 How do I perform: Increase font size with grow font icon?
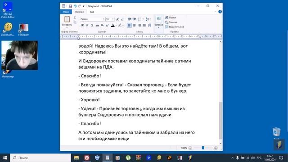click(x=117, y=19)
